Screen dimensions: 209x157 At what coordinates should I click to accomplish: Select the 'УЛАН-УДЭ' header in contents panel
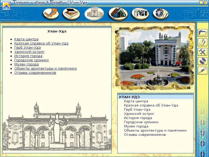coord(155,97)
